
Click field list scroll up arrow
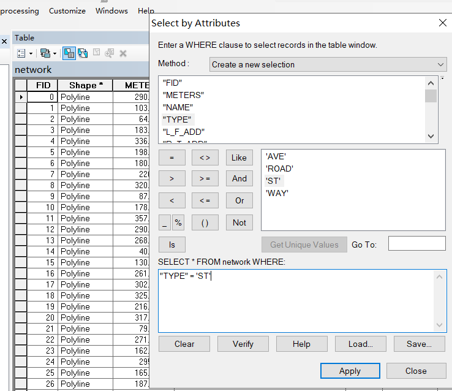pyautogui.click(x=431, y=83)
